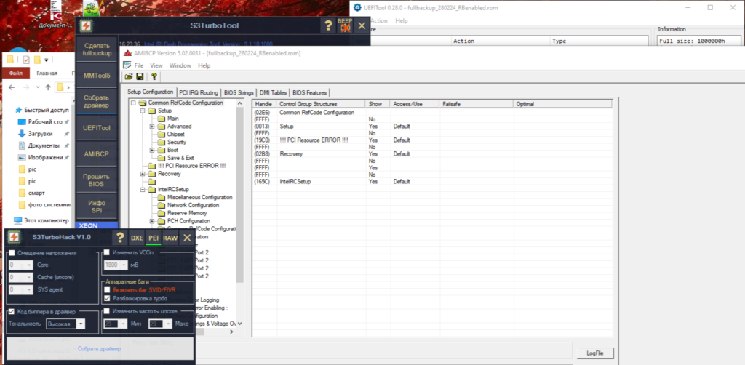This screenshot has width=745, height=365.
Task: Click the S3TurboTool lightning chip logo
Action: 86,25
